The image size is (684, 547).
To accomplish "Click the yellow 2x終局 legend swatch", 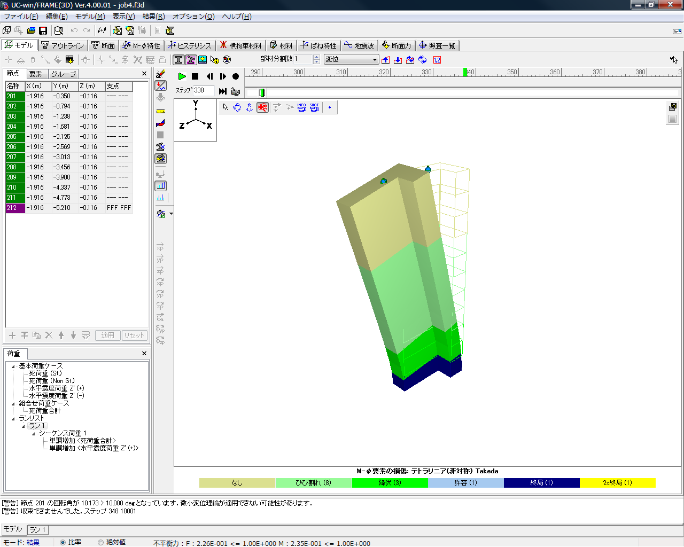I will tap(617, 483).
